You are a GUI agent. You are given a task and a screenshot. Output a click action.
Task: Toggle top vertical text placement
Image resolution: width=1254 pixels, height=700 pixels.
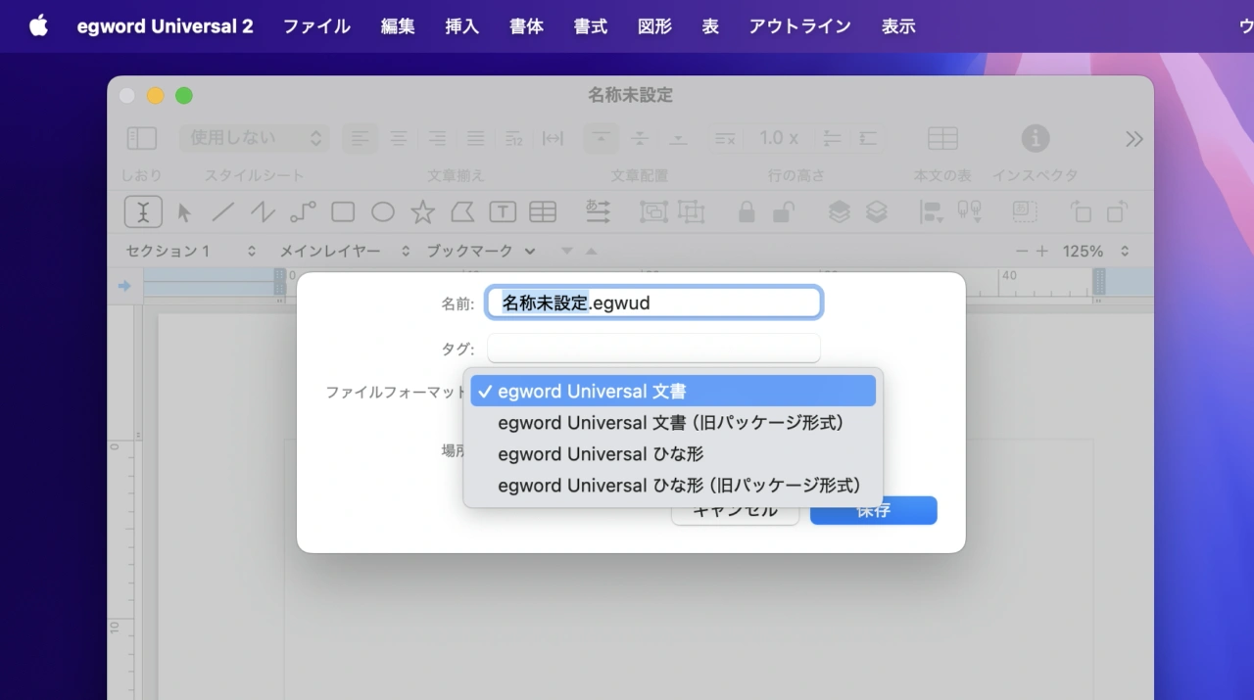point(602,138)
